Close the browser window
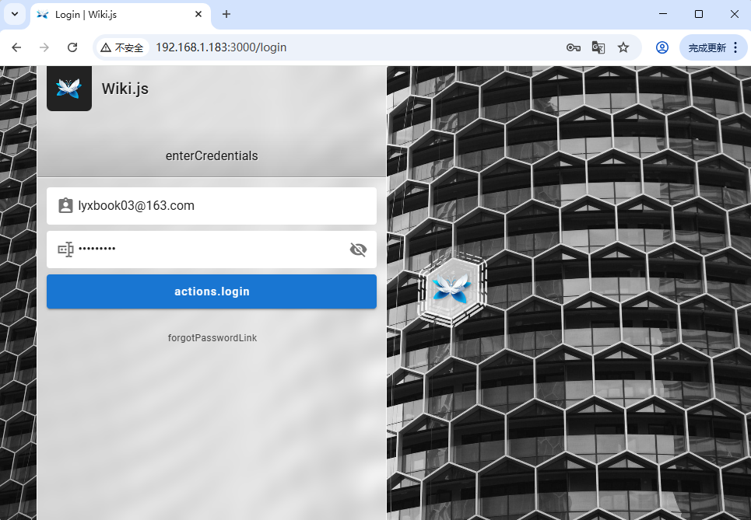The image size is (751, 520). (734, 14)
